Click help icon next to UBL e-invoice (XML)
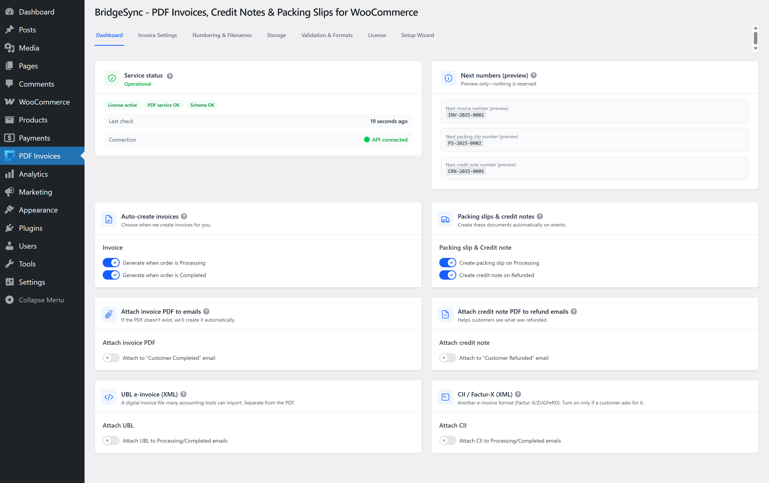This screenshot has width=769, height=483. pos(183,394)
